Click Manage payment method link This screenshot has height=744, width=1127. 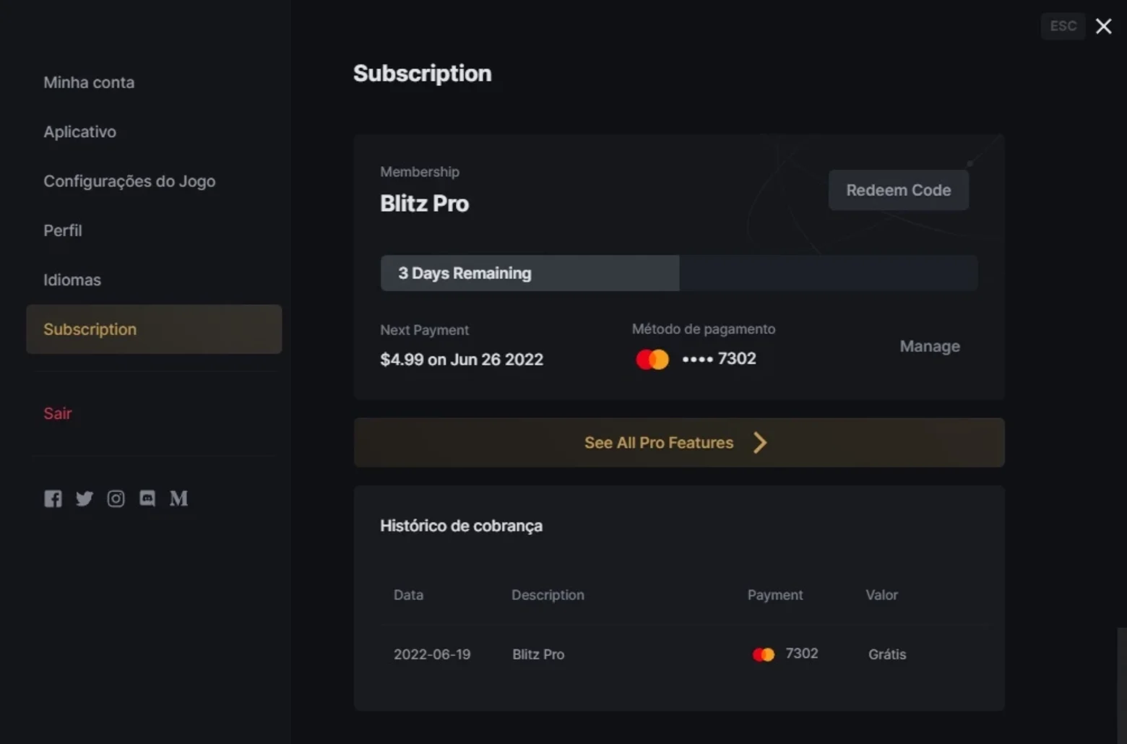930,346
